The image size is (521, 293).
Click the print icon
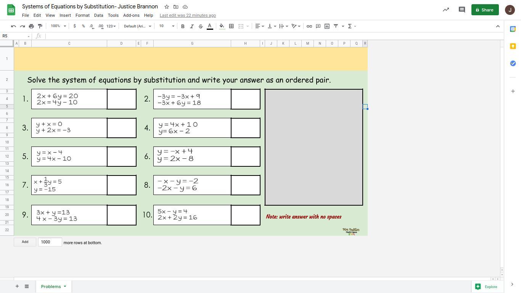pyautogui.click(x=31, y=26)
